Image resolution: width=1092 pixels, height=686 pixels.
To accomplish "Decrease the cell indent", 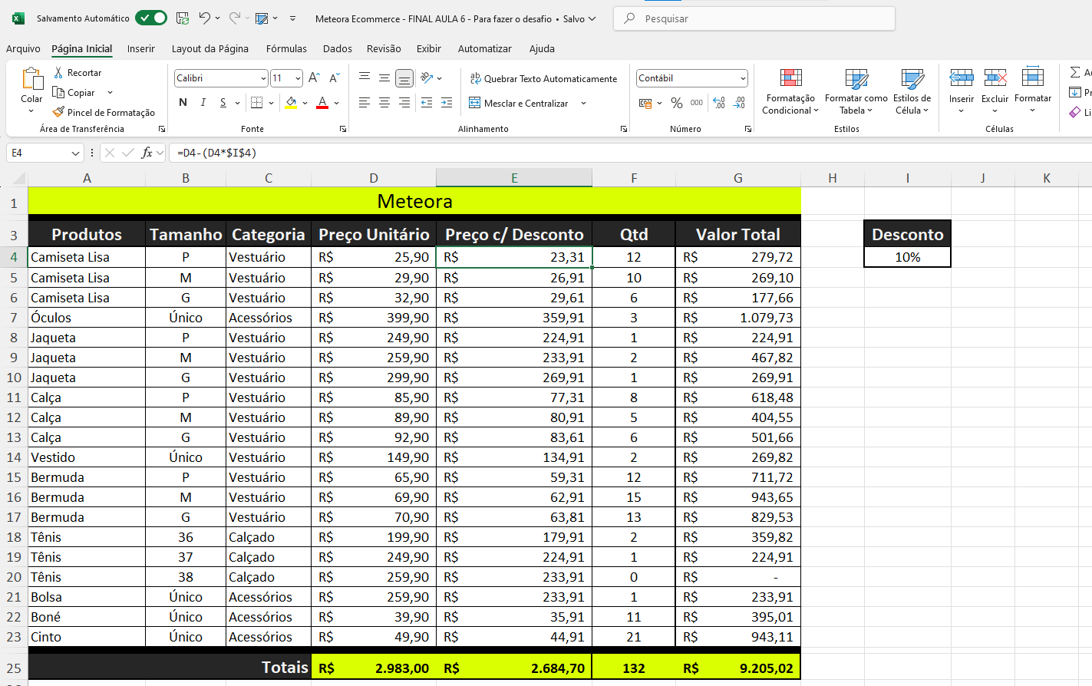I will [427, 103].
